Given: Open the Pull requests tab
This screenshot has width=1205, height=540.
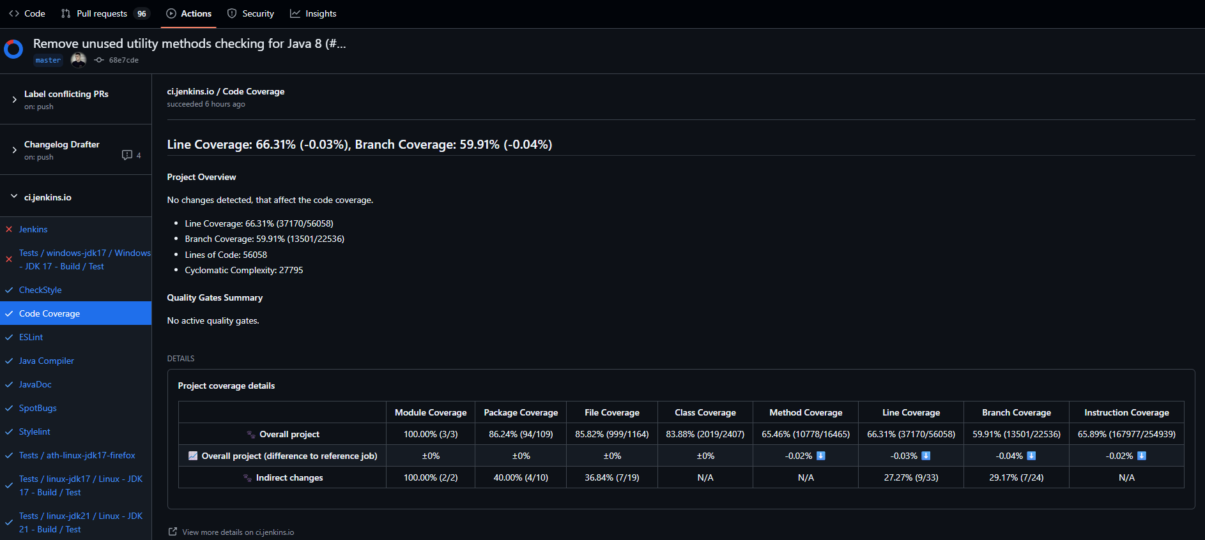Looking at the screenshot, I should pos(105,13).
